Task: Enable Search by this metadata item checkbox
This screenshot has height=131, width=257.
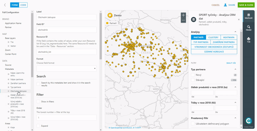Action: (x=38, y=84)
